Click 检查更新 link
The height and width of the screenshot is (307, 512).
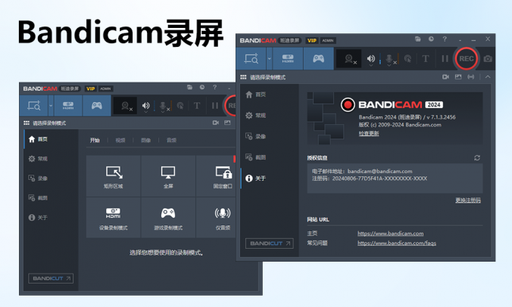click(369, 133)
